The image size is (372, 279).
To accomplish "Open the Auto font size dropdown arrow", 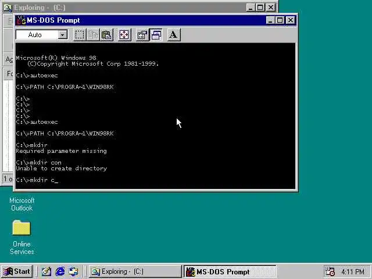I will coord(63,35).
